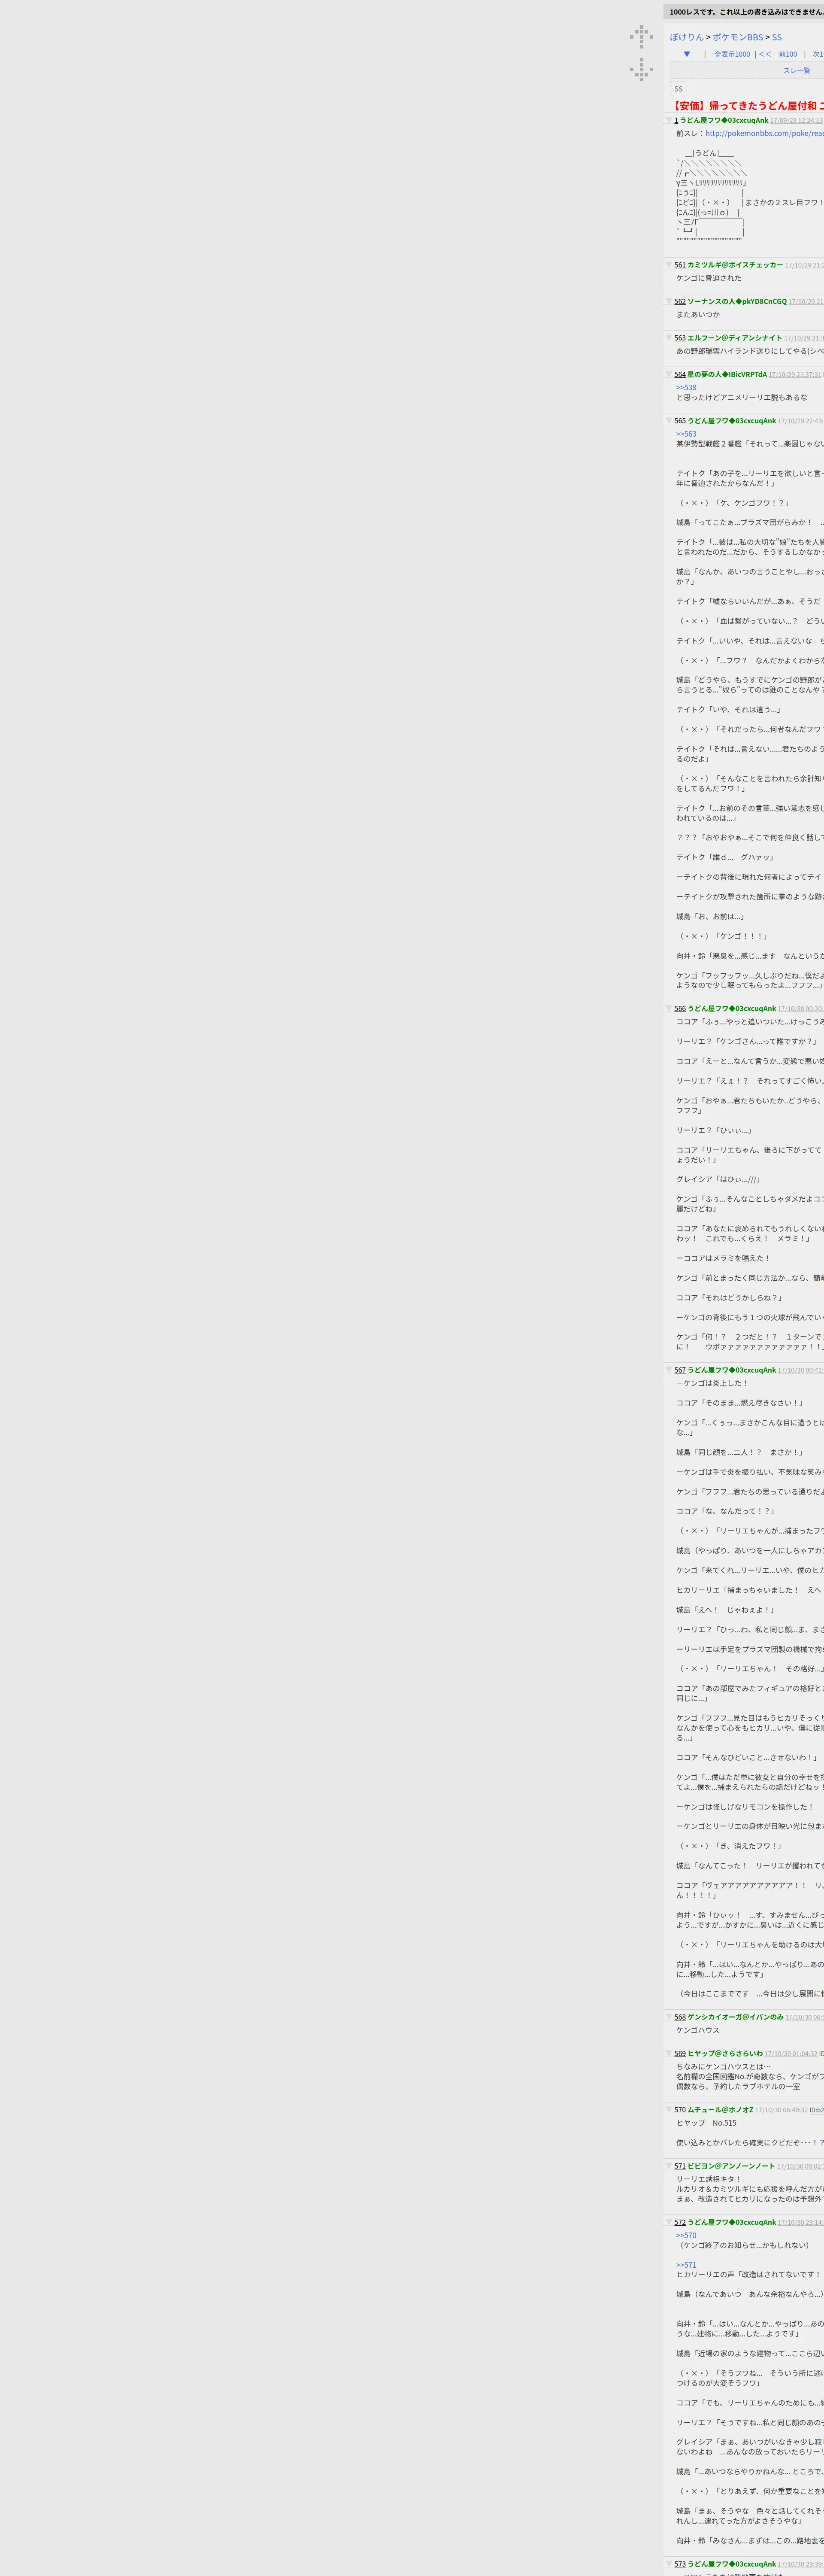Click timestamp 17/10/29 21:37:31 on post 564

(x=795, y=374)
